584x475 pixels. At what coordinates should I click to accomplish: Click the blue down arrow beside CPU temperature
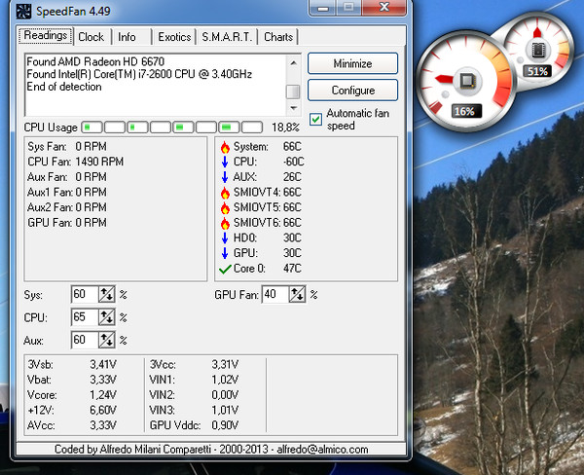pos(225,162)
